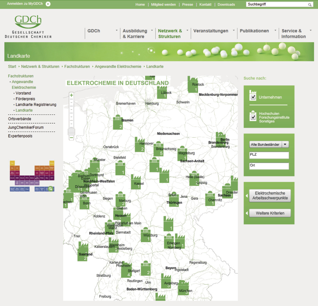Select Ortsverbände in the left sidebar
The height and width of the screenshot is (306, 318).
click(20, 119)
